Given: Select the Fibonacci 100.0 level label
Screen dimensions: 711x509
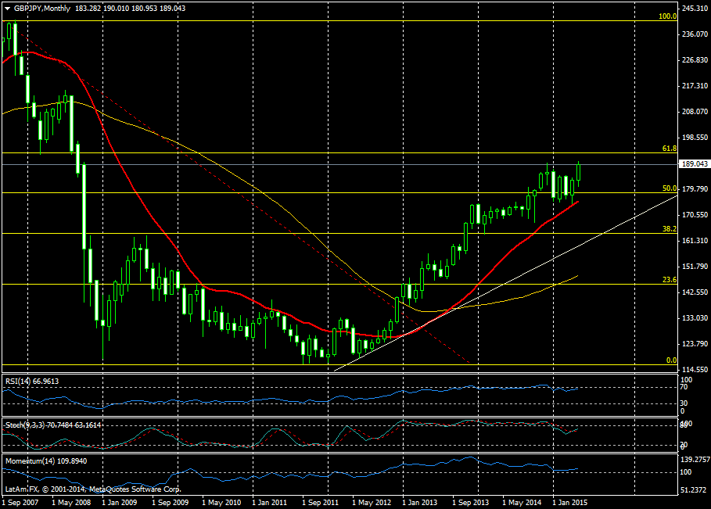Looking at the screenshot, I should (x=666, y=16).
